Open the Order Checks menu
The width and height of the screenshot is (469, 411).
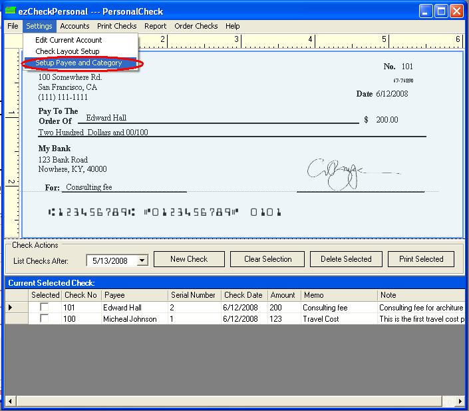pos(196,26)
